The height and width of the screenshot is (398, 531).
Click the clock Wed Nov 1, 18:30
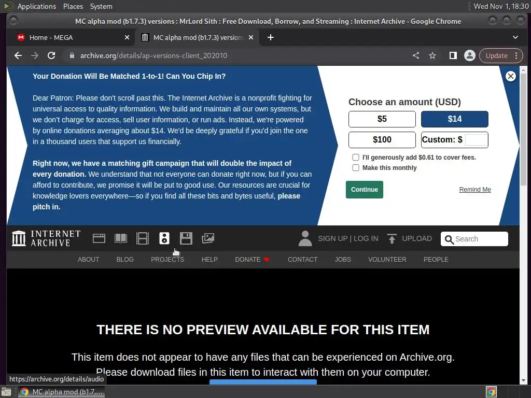(501, 6)
